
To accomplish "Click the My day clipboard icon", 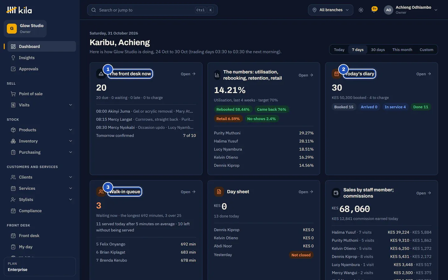I will 13,247.
